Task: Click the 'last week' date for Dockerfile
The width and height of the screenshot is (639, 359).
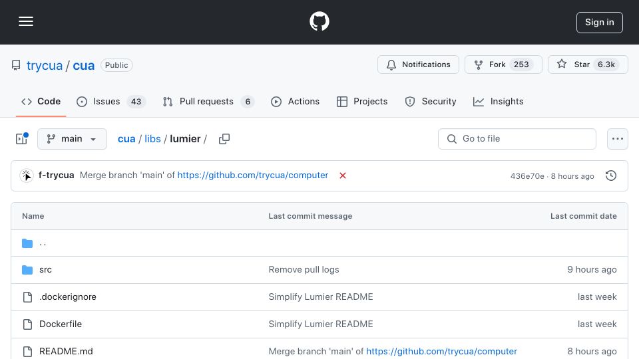Action: [597, 324]
